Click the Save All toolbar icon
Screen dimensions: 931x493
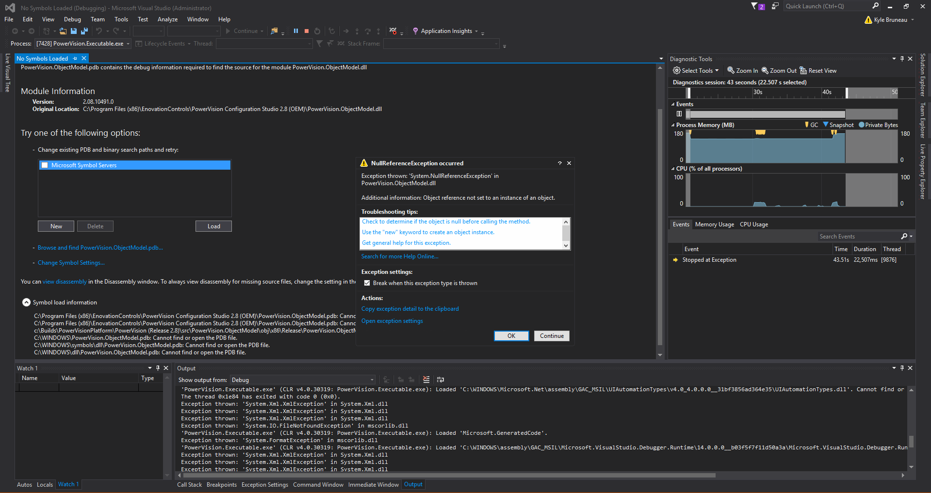(x=84, y=31)
